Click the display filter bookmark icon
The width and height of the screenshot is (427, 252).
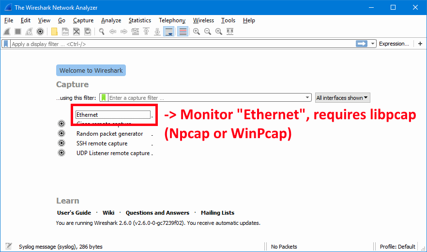point(6,44)
